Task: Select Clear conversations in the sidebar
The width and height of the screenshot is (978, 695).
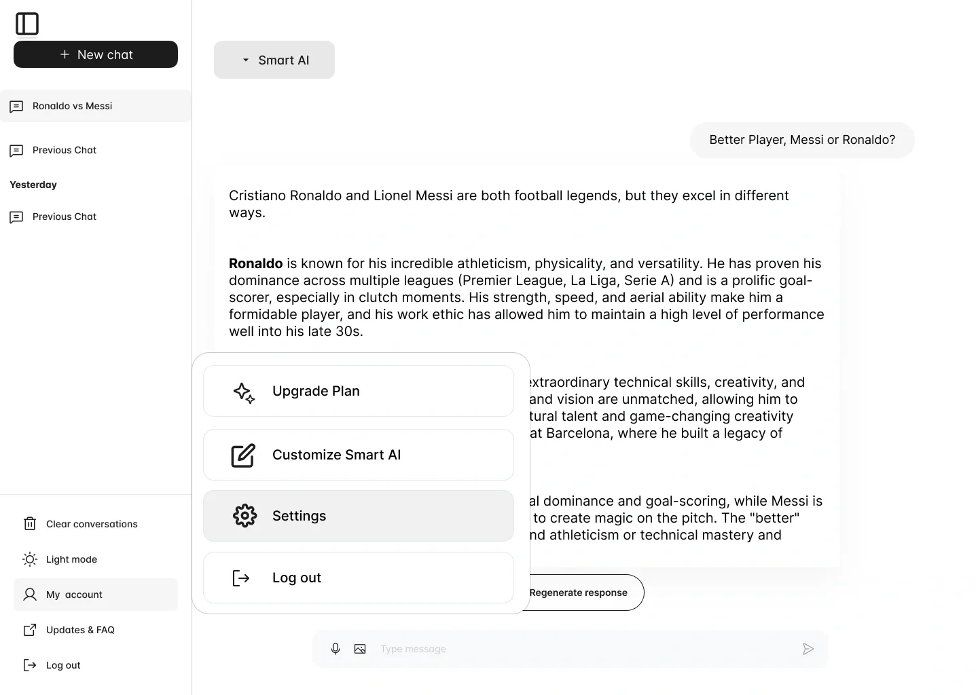Action: point(96,524)
